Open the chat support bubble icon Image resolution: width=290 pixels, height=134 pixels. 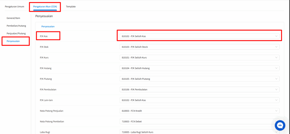point(280,125)
